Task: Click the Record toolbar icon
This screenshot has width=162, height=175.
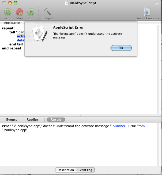Action: tap(7, 12)
